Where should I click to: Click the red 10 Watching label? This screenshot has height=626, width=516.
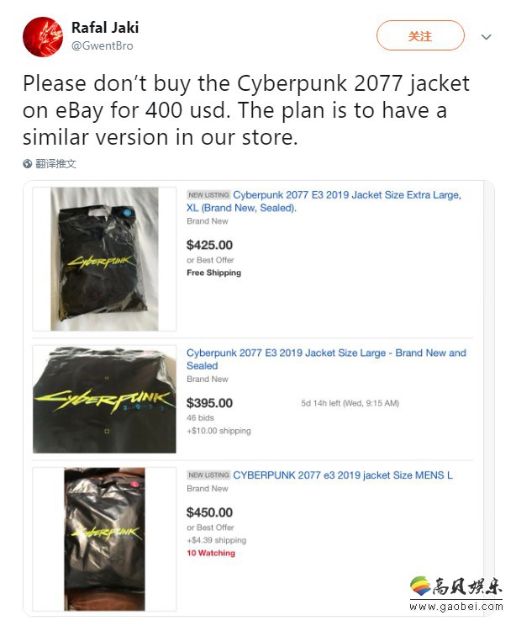211,553
